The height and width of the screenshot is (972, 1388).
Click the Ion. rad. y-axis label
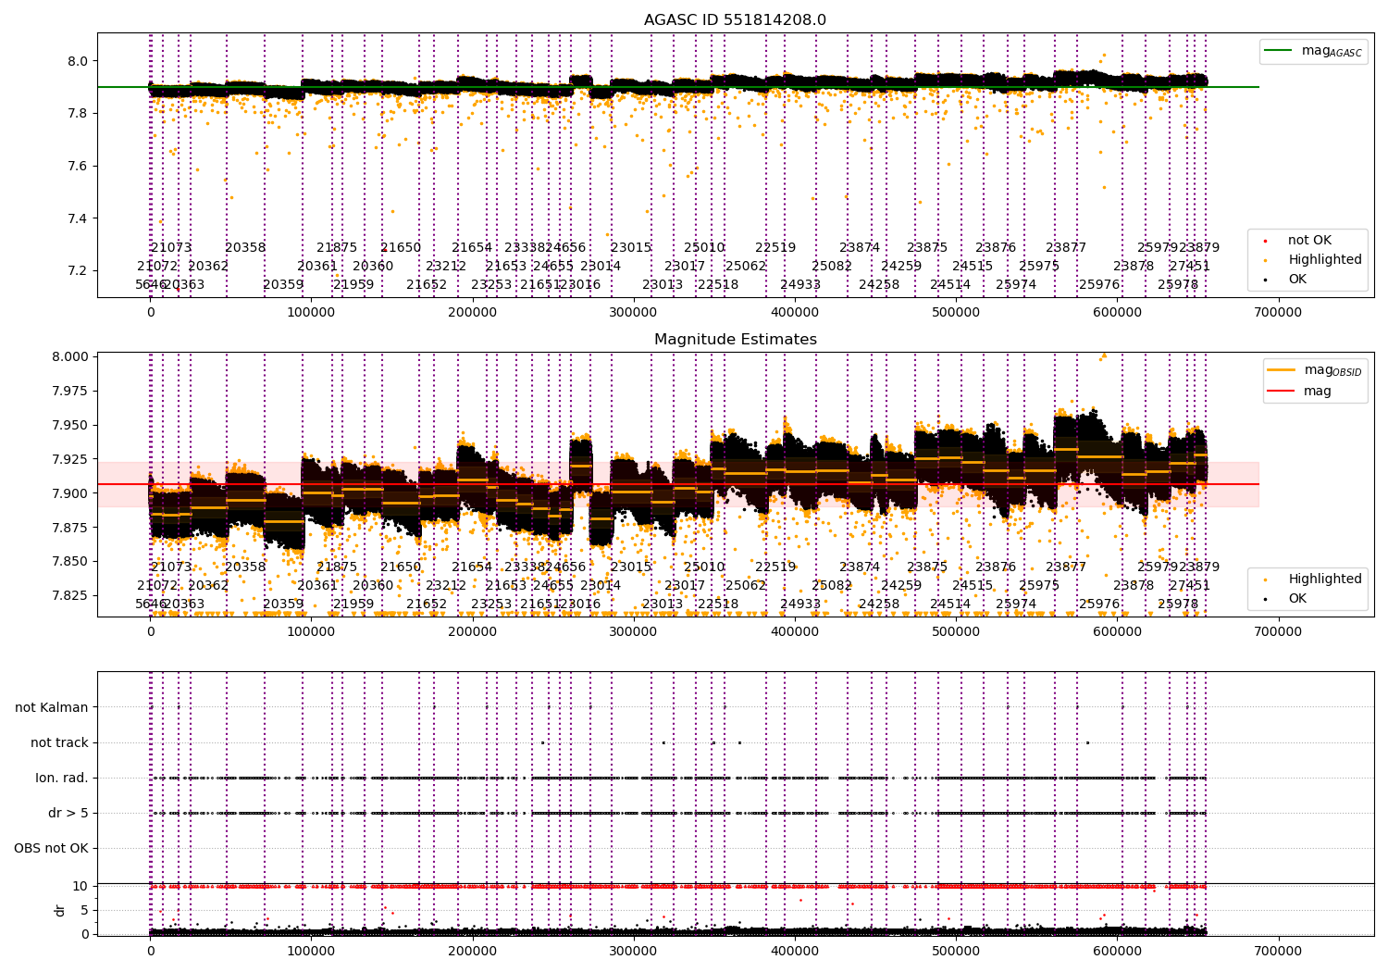pos(62,779)
